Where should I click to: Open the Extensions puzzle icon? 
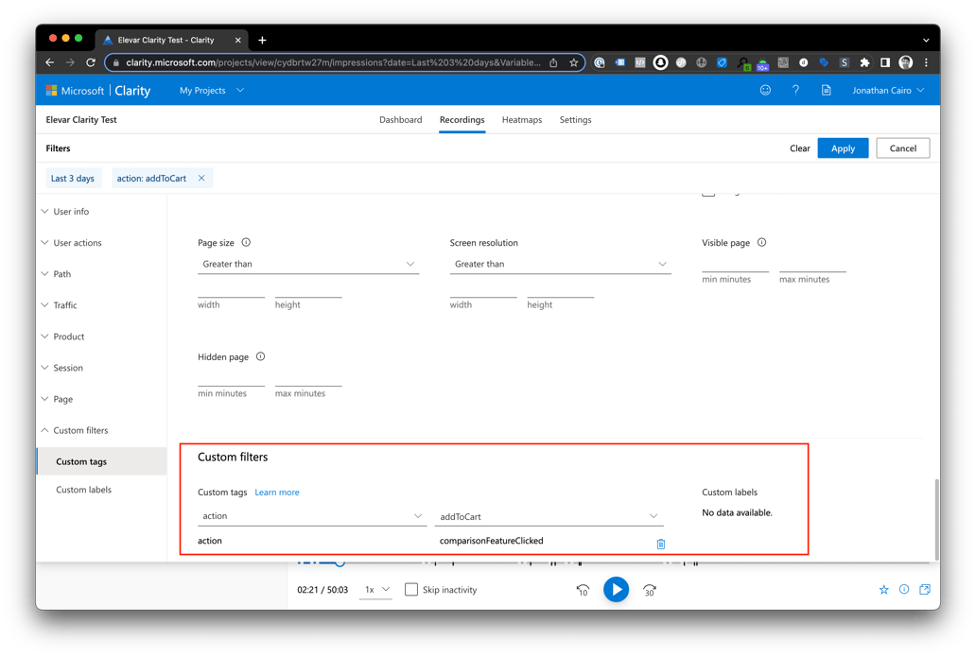(x=864, y=62)
